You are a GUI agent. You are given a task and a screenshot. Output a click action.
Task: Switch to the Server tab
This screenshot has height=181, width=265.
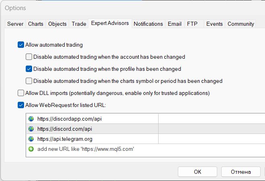tap(15, 24)
